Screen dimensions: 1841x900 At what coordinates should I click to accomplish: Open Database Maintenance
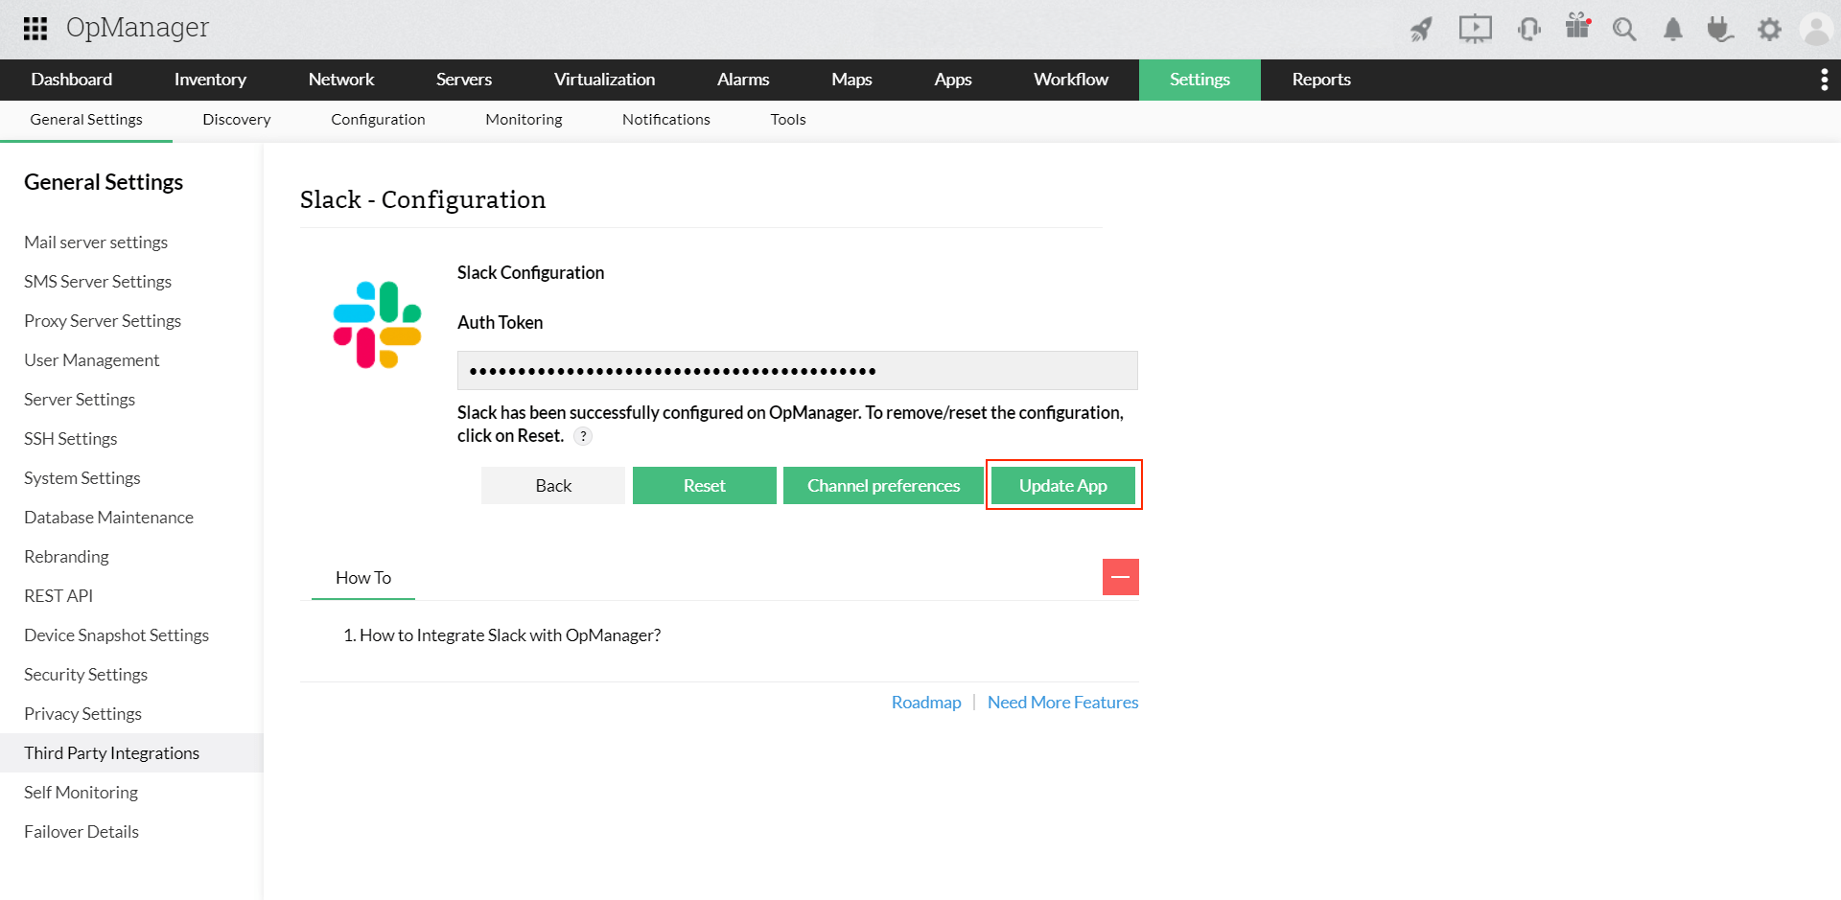tap(109, 518)
